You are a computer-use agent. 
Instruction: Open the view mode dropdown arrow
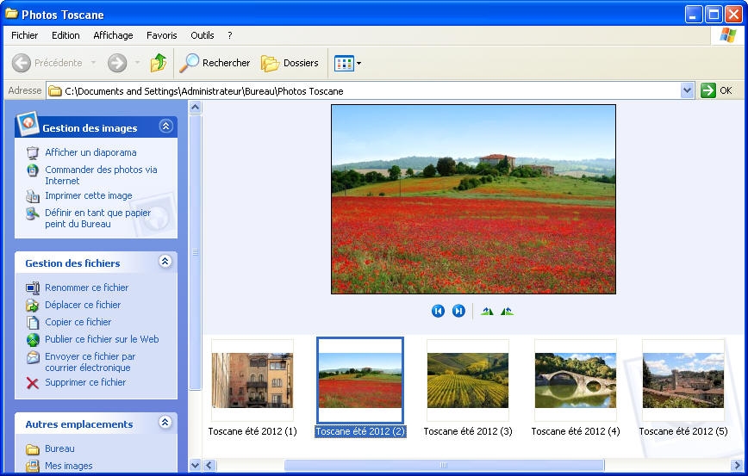coord(358,63)
